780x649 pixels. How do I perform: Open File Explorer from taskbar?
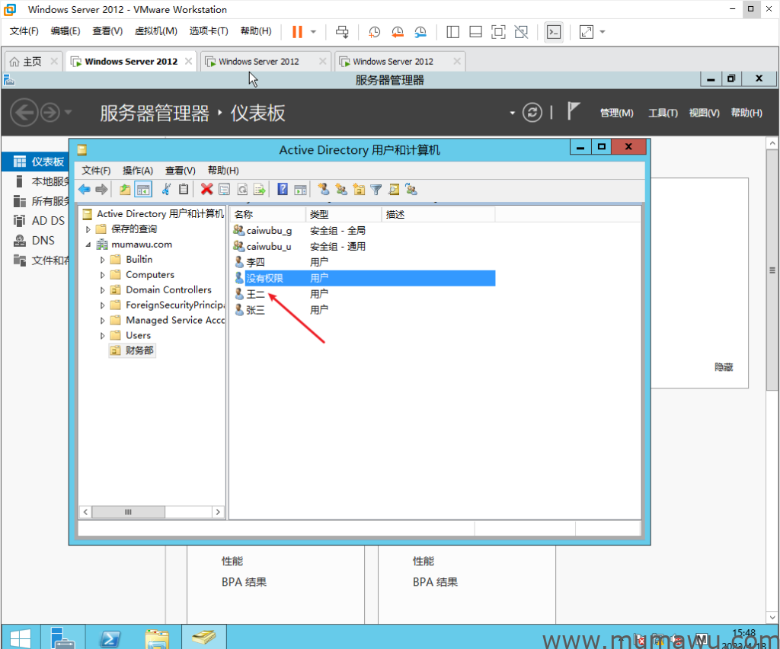(157, 638)
